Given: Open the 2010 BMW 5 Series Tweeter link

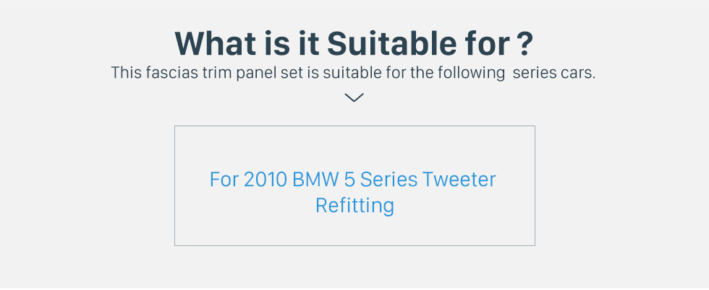Looking at the screenshot, I should tap(353, 192).
